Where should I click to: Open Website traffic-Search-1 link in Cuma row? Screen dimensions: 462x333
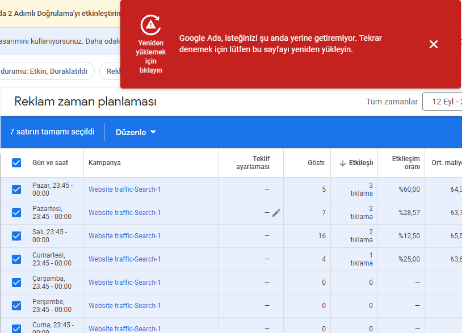(x=125, y=329)
